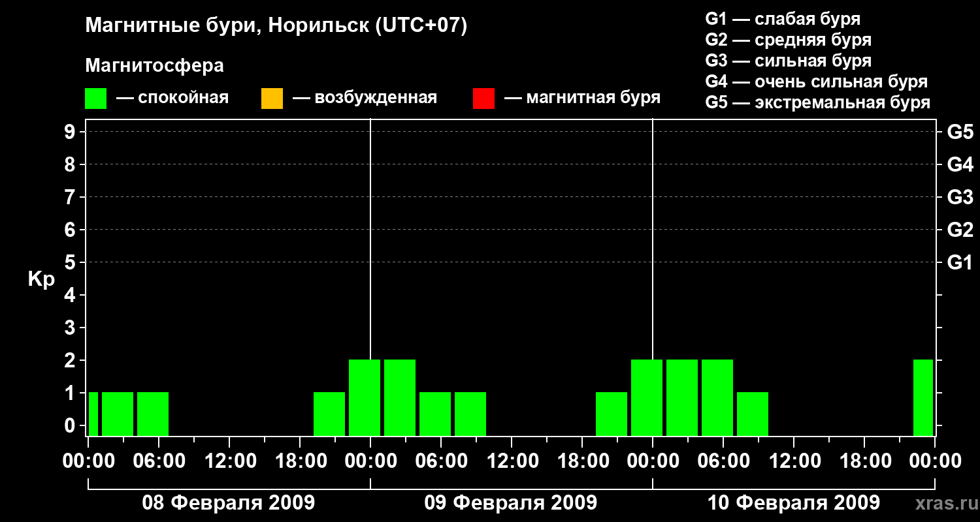
Task: Click the '12:00' time label under 09 February
Action: (x=512, y=461)
